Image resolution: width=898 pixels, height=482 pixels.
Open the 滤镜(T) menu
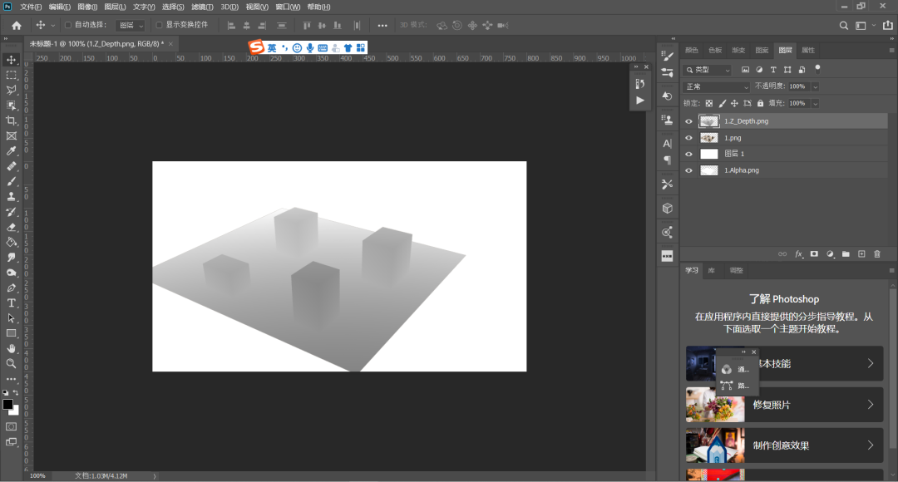click(202, 7)
